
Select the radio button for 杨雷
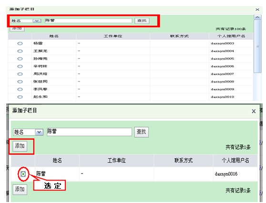pos(20,43)
